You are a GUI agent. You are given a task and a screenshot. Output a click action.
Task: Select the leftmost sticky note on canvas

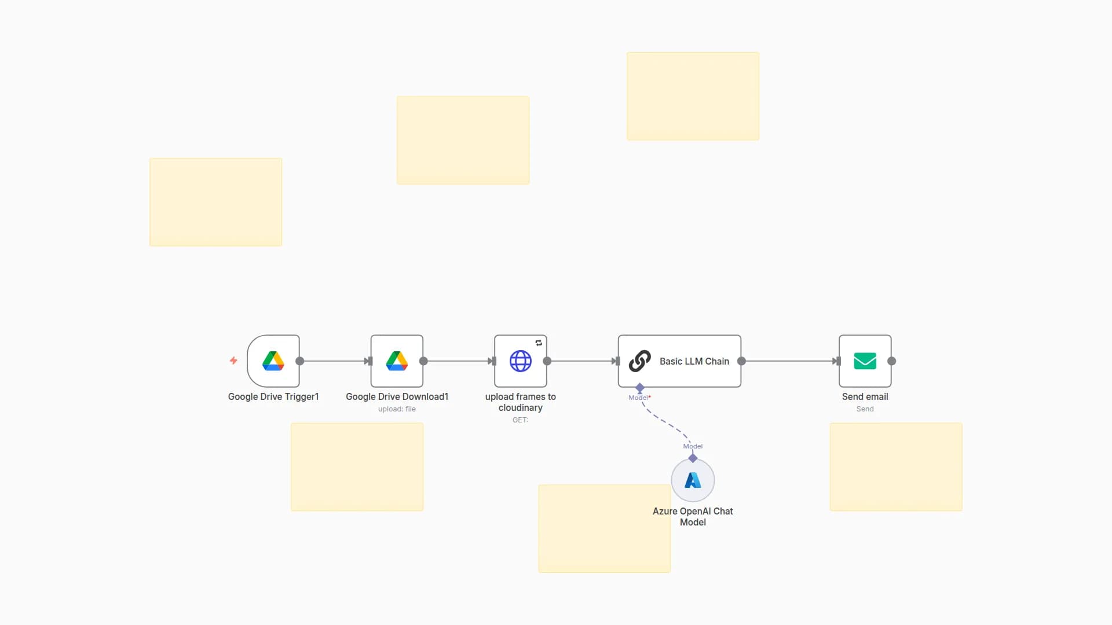(x=215, y=202)
